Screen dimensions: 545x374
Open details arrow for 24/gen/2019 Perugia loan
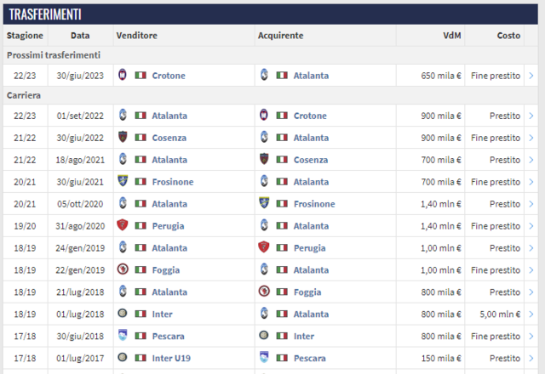(531, 247)
